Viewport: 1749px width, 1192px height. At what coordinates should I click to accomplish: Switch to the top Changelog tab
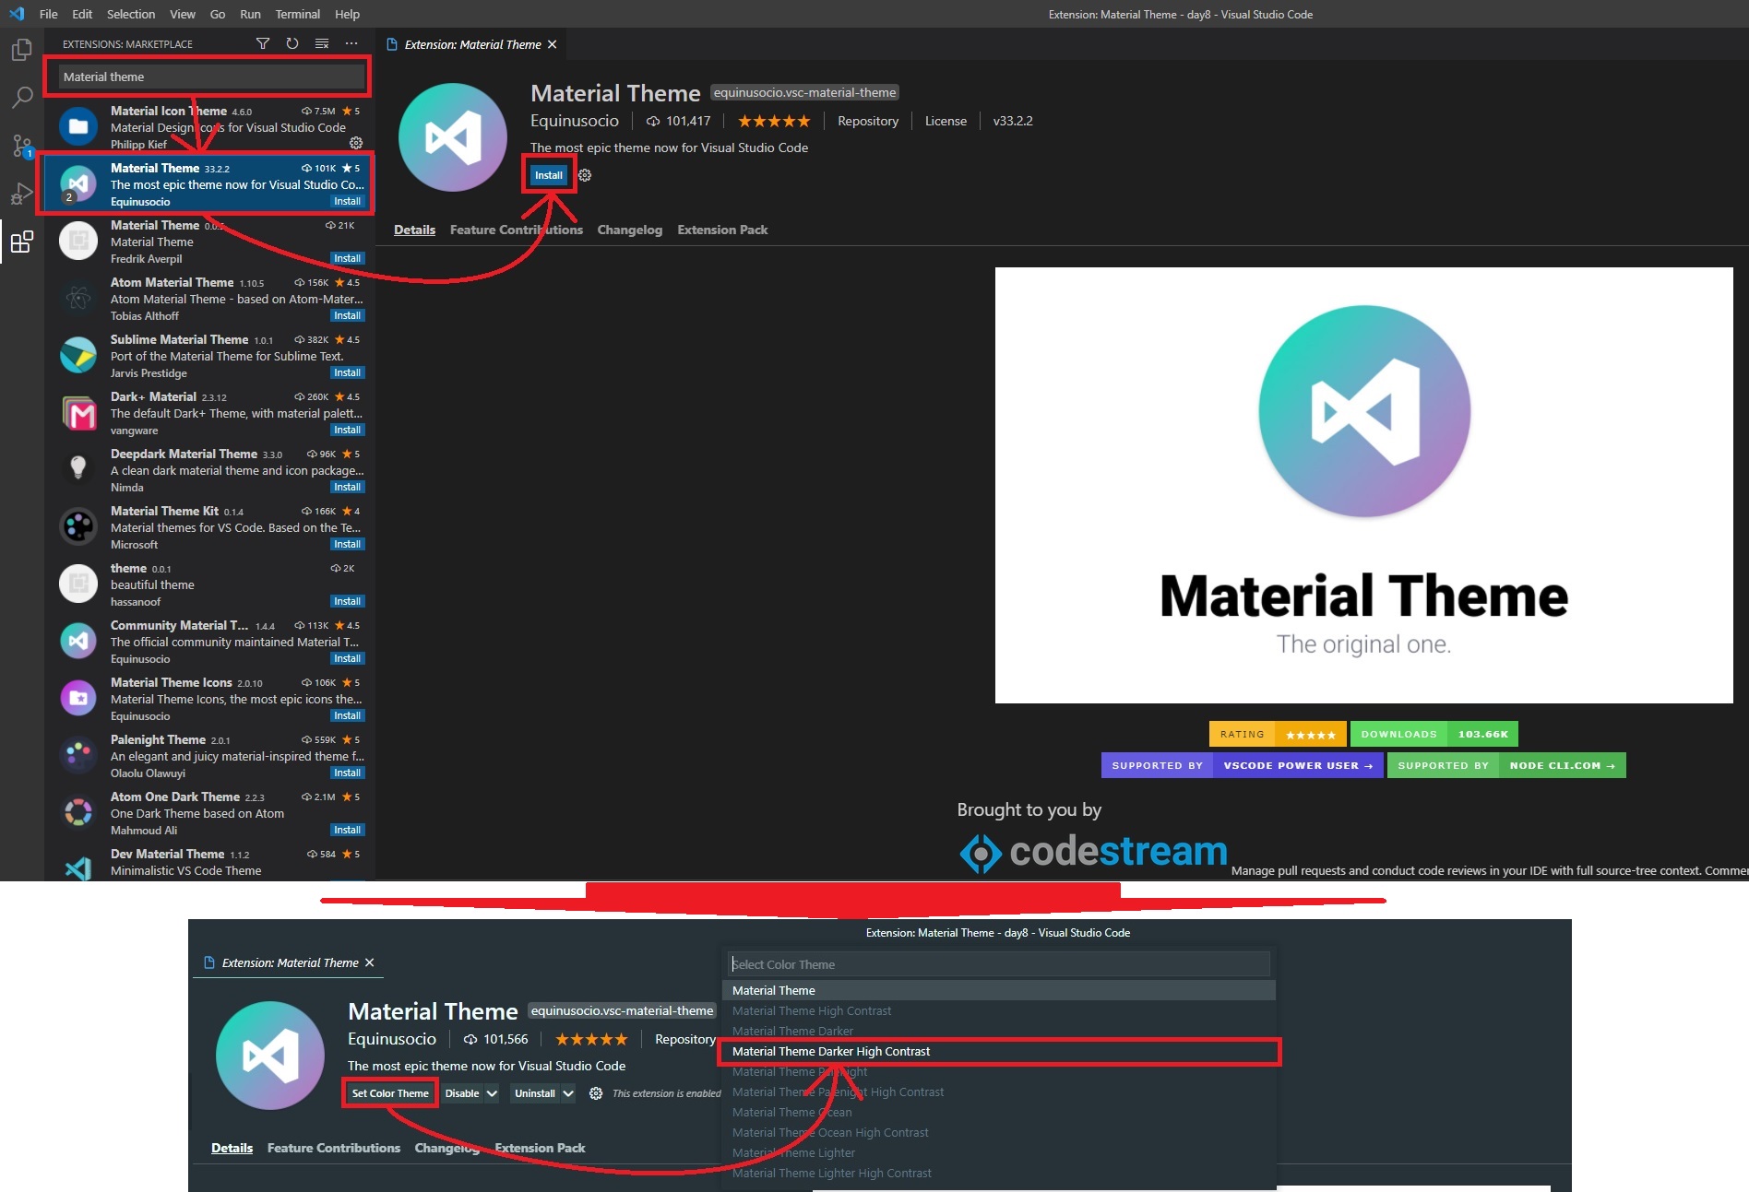pyautogui.click(x=630, y=230)
